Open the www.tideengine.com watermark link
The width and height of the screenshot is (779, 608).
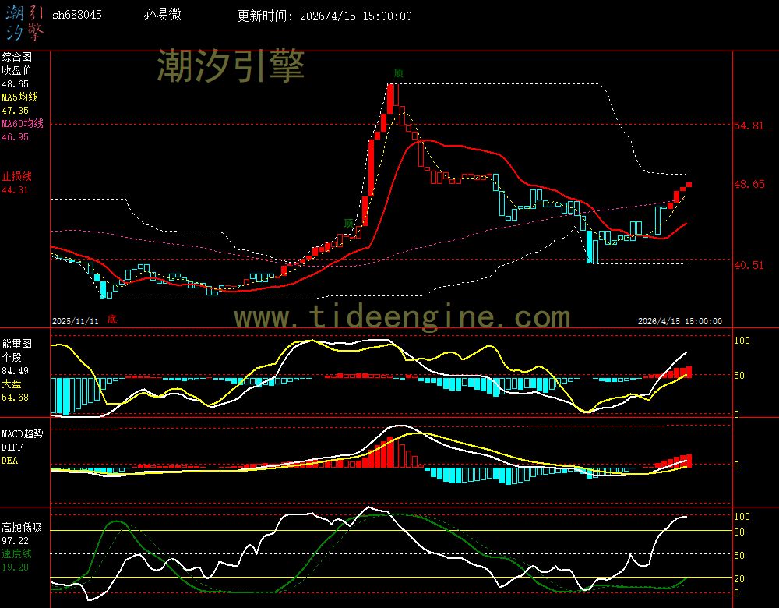(402, 317)
